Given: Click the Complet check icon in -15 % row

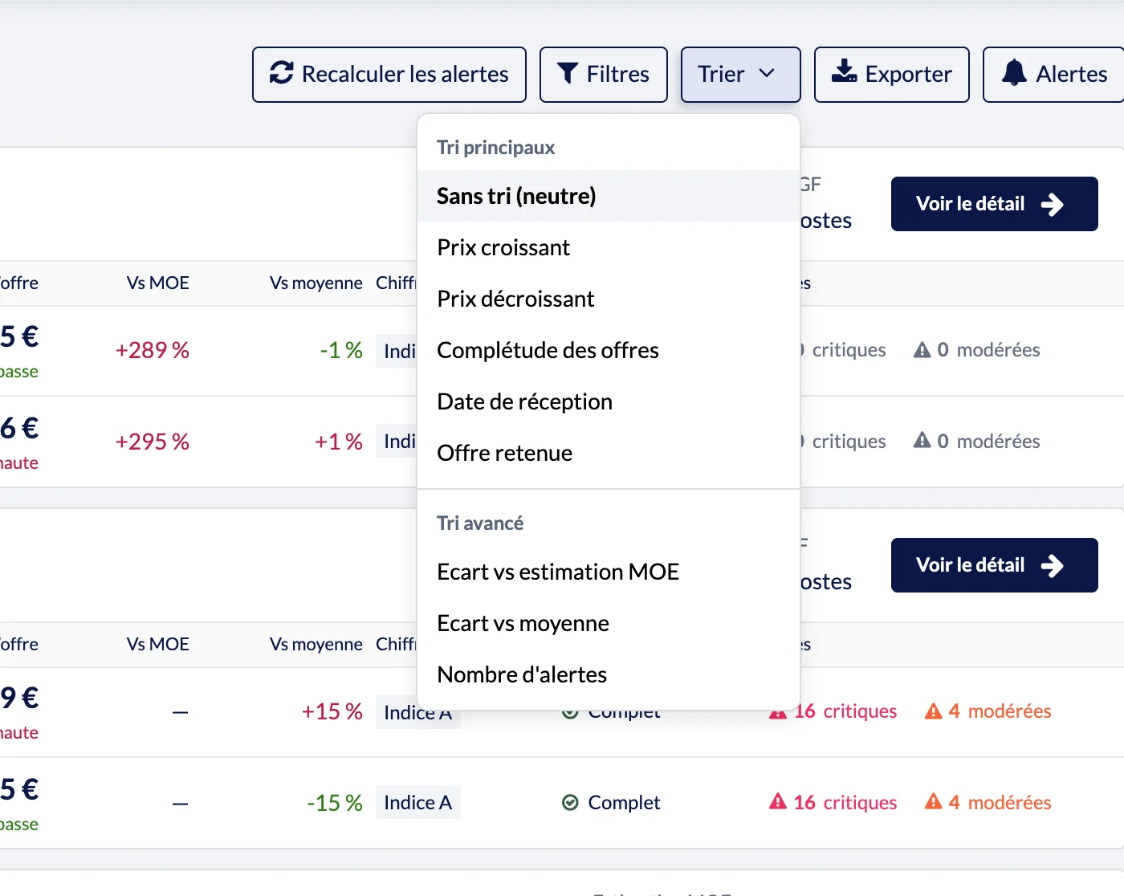Looking at the screenshot, I should (x=570, y=802).
